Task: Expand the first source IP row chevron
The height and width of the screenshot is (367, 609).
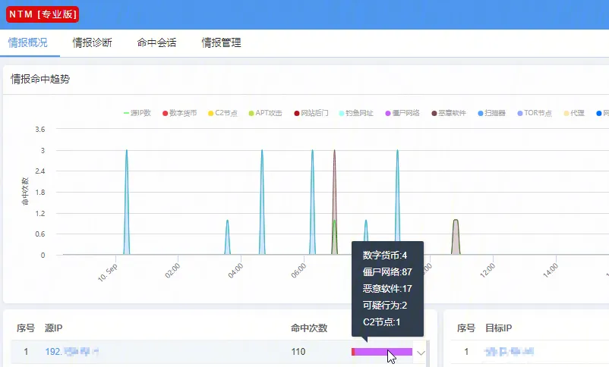Action: (x=421, y=353)
